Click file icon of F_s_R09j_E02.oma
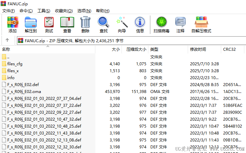The width and height of the screenshot is (246, 153). (x=4, y=92)
